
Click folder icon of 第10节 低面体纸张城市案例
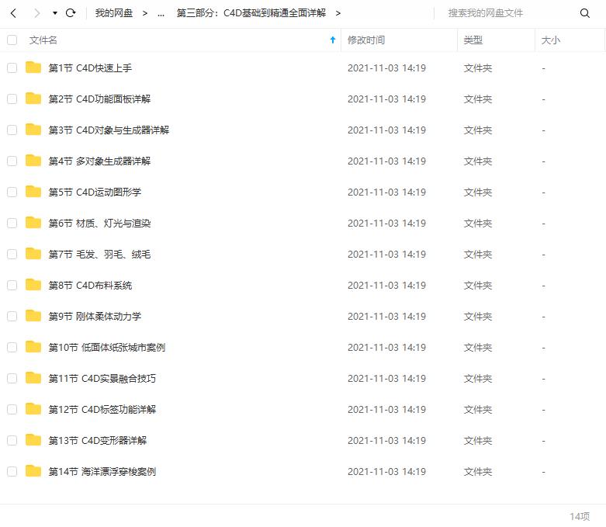(x=33, y=346)
